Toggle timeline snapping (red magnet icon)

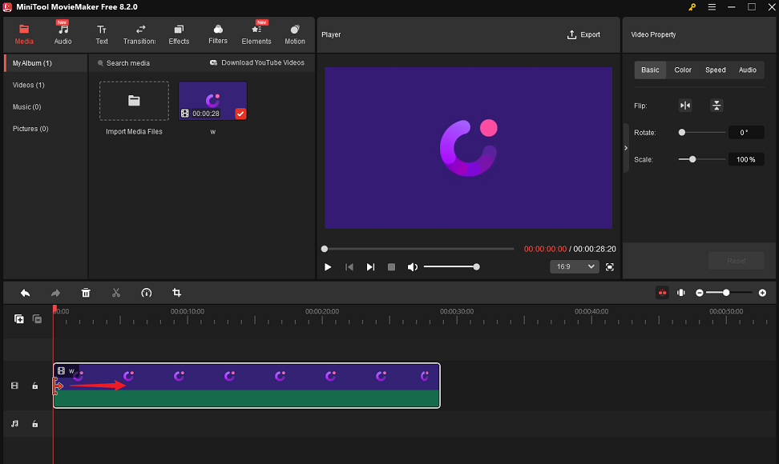(x=662, y=293)
